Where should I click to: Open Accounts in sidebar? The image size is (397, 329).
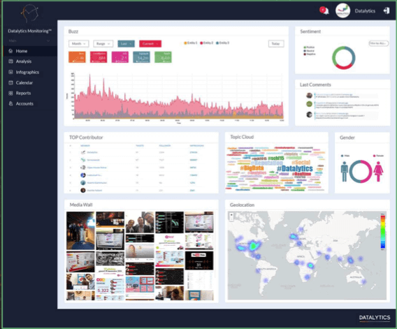click(30, 104)
